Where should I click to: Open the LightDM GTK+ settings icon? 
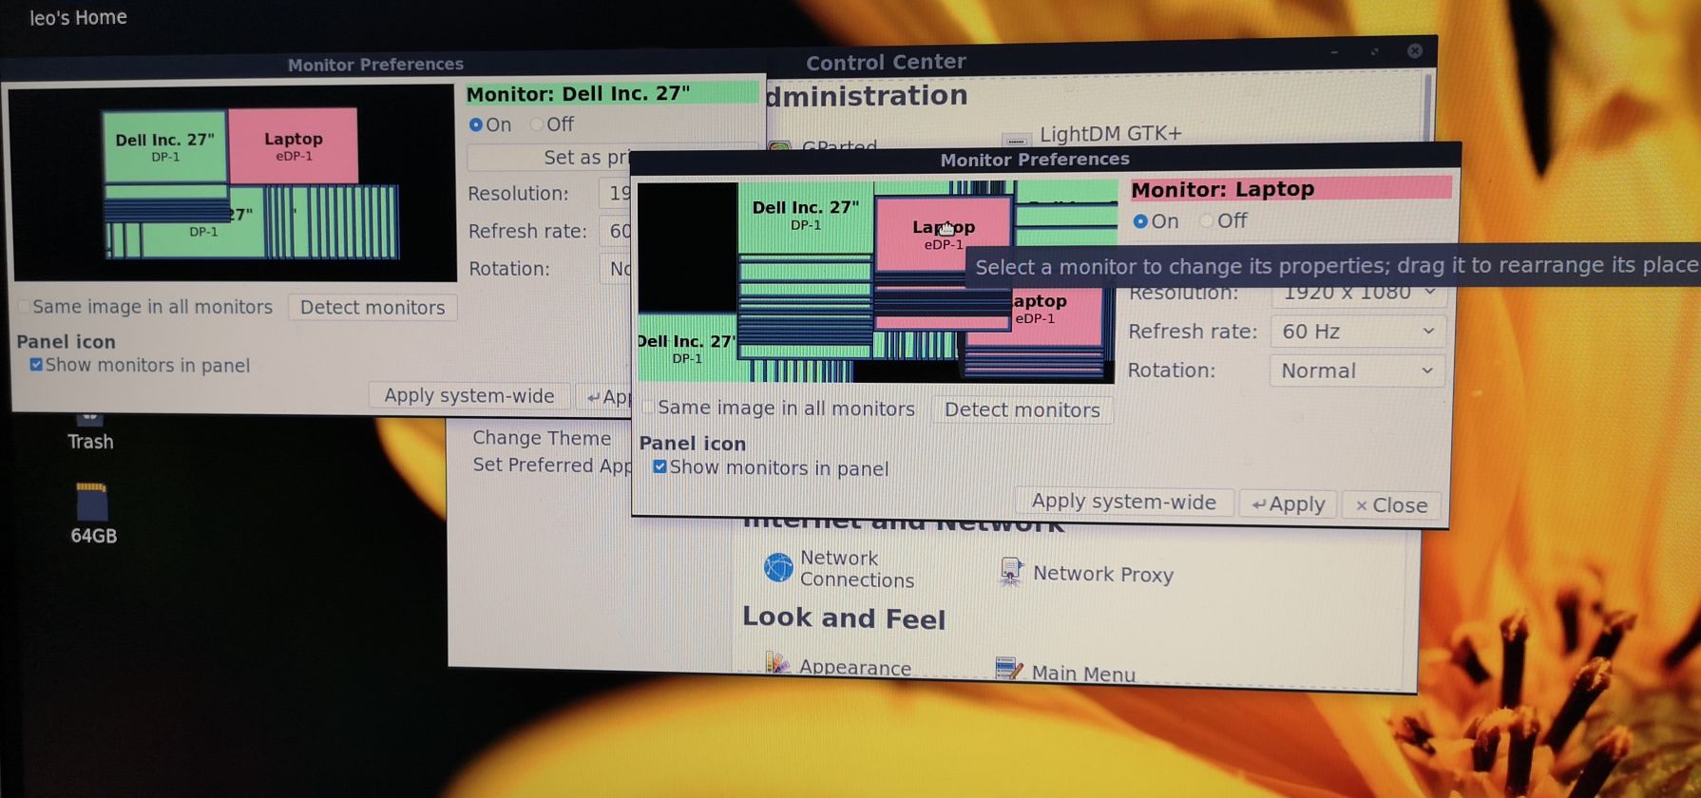[x=1016, y=138]
